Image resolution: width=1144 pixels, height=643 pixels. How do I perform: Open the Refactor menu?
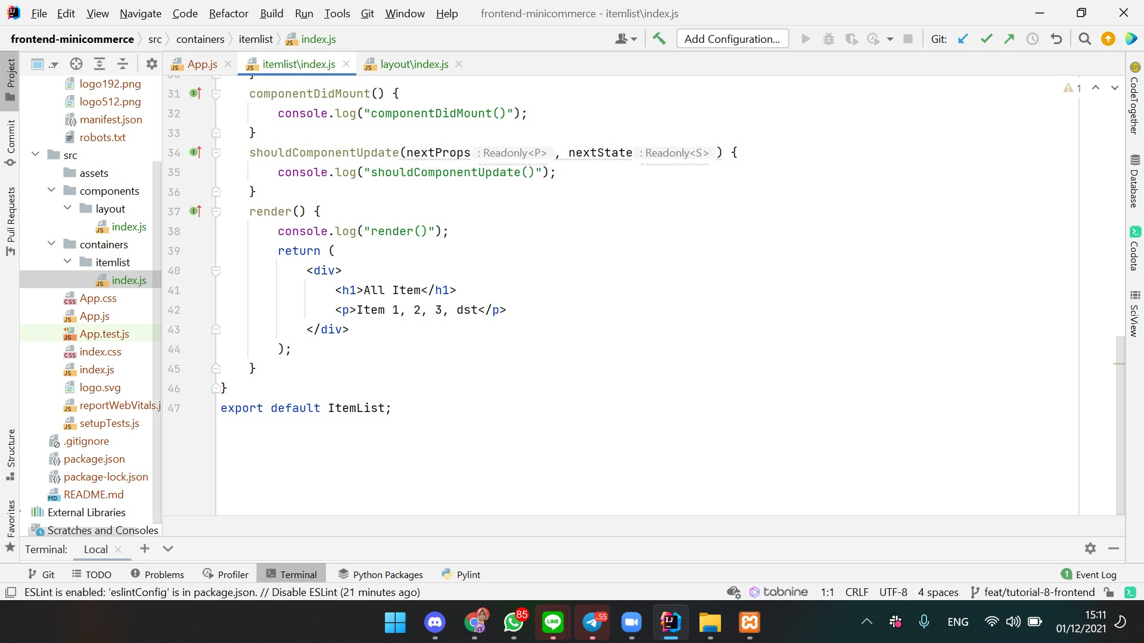(x=228, y=13)
